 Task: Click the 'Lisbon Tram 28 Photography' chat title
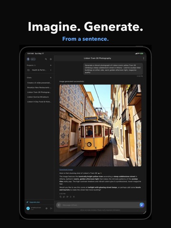(97, 58)
